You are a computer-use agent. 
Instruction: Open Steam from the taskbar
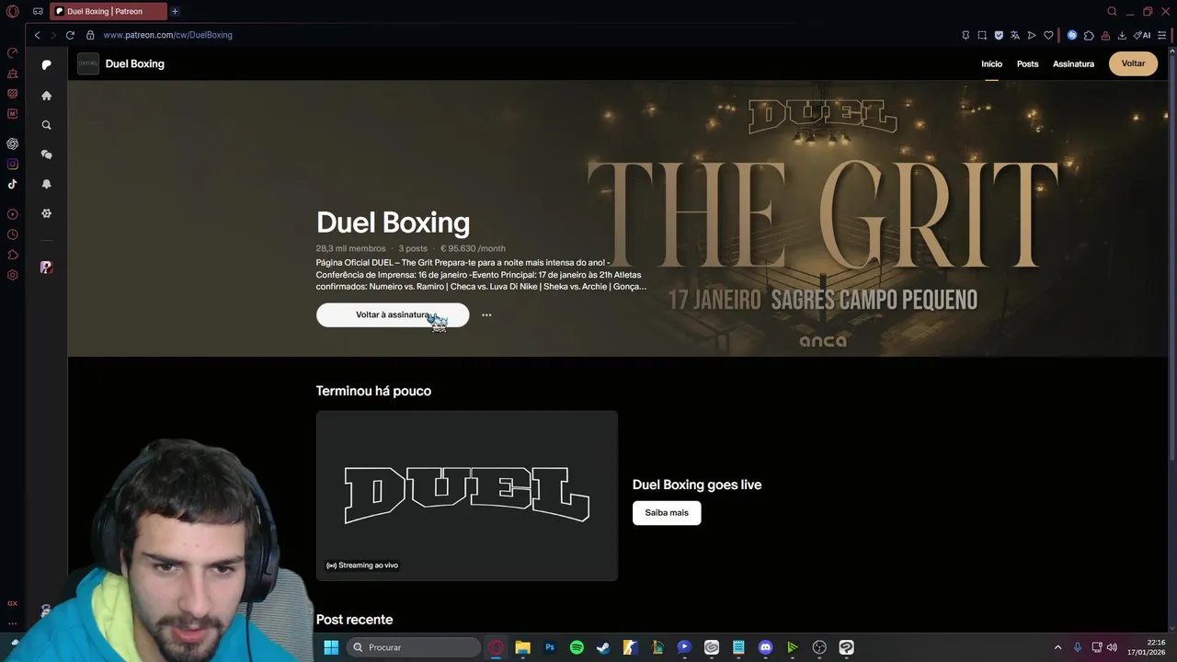tap(603, 647)
